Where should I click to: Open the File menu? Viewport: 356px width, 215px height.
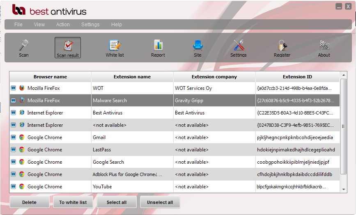pyautogui.click(x=18, y=25)
